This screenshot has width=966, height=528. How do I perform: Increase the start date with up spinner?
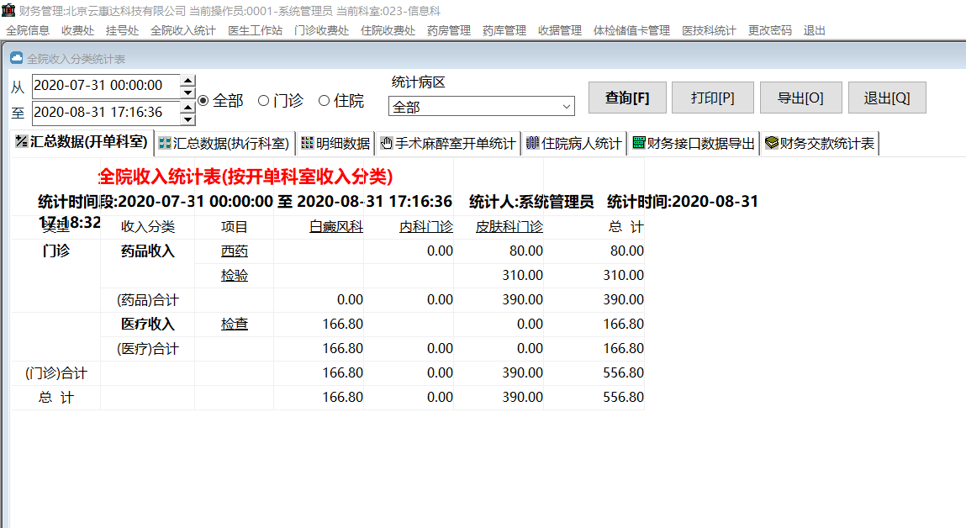tap(187, 80)
